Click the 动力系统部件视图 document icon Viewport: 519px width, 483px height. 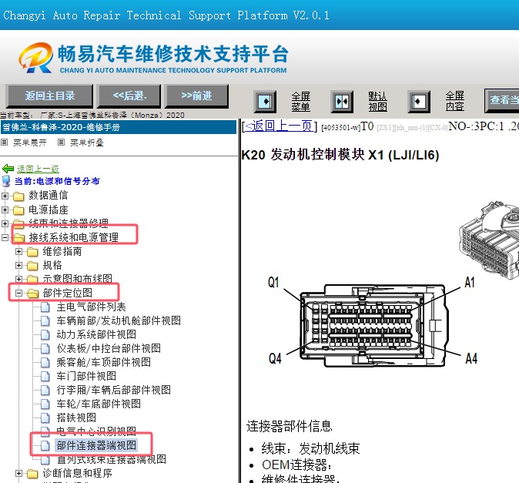point(45,334)
